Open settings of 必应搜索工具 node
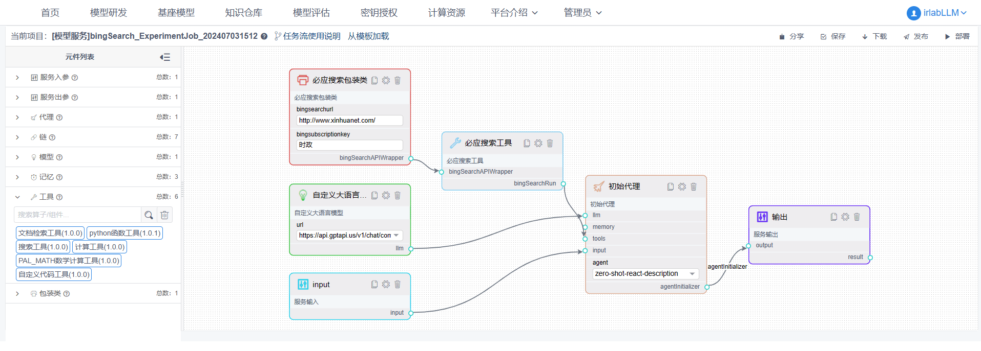The width and height of the screenshot is (981, 351). 538,143
